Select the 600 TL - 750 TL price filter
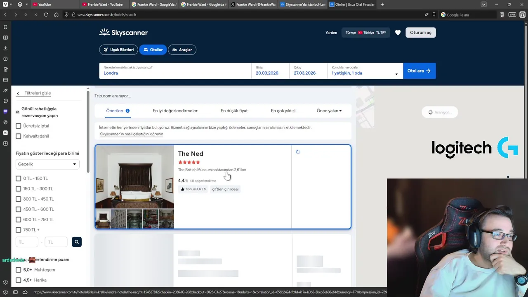Image resolution: width=528 pixels, height=297 pixels. (x=18, y=219)
